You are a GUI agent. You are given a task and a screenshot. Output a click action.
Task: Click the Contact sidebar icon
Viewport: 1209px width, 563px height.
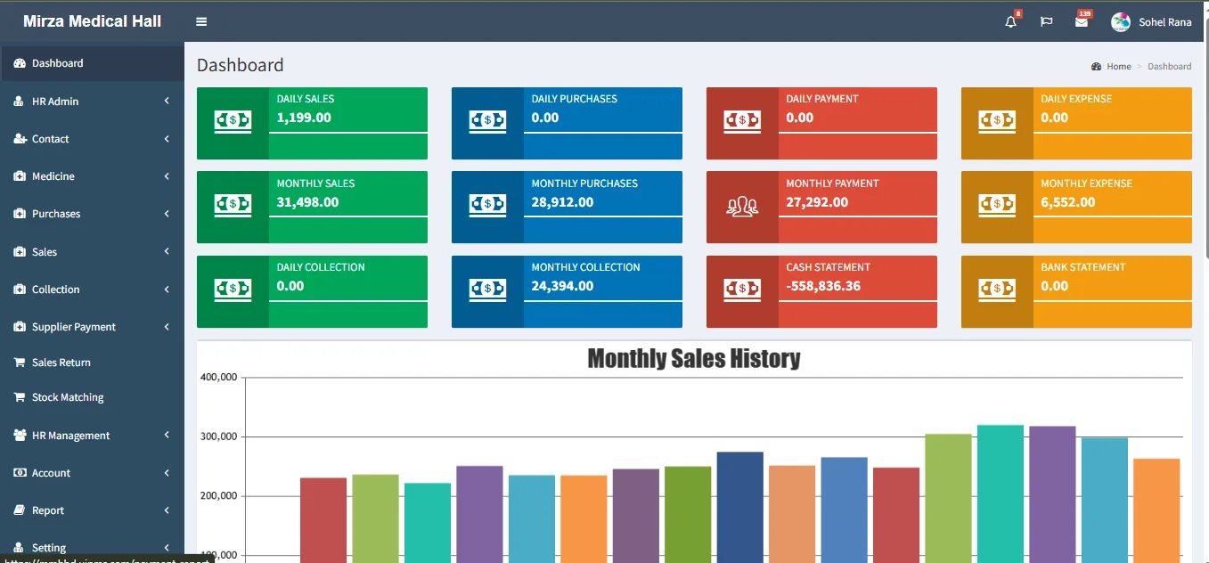[20, 139]
